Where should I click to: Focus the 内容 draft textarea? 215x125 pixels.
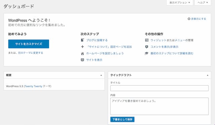coord(159,106)
